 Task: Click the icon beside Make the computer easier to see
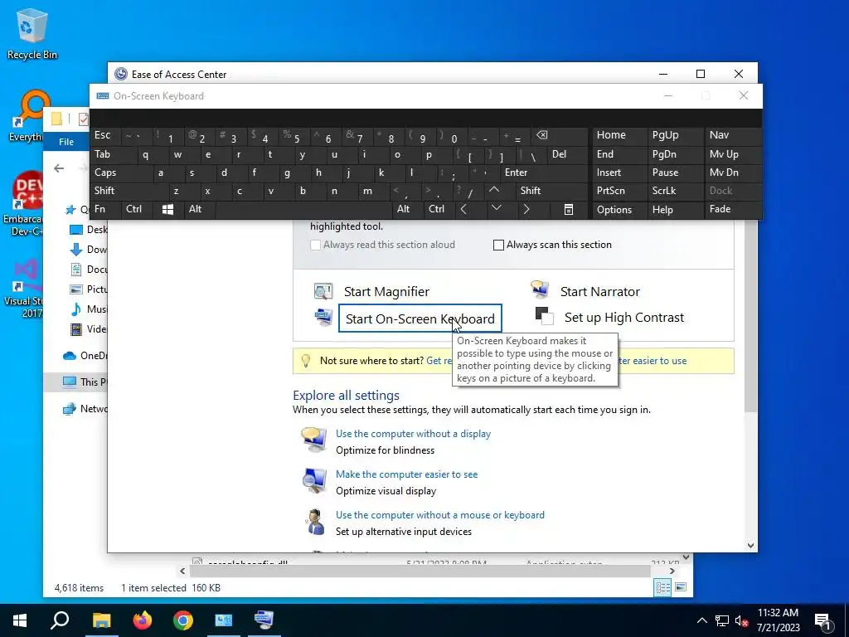pyautogui.click(x=314, y=480)
